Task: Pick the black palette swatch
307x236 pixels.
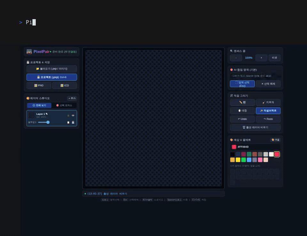Action: tap(232, 154)
